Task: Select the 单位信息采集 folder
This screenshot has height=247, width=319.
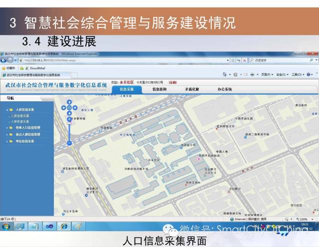Action: [x=25, y=141]
